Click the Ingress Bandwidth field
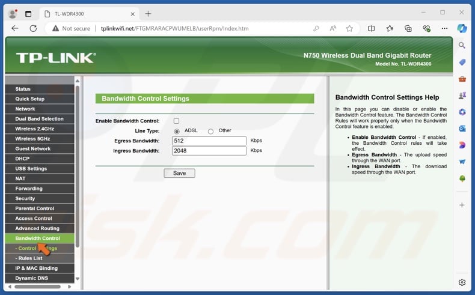This screenshot has width=475, height=295. 209,151
